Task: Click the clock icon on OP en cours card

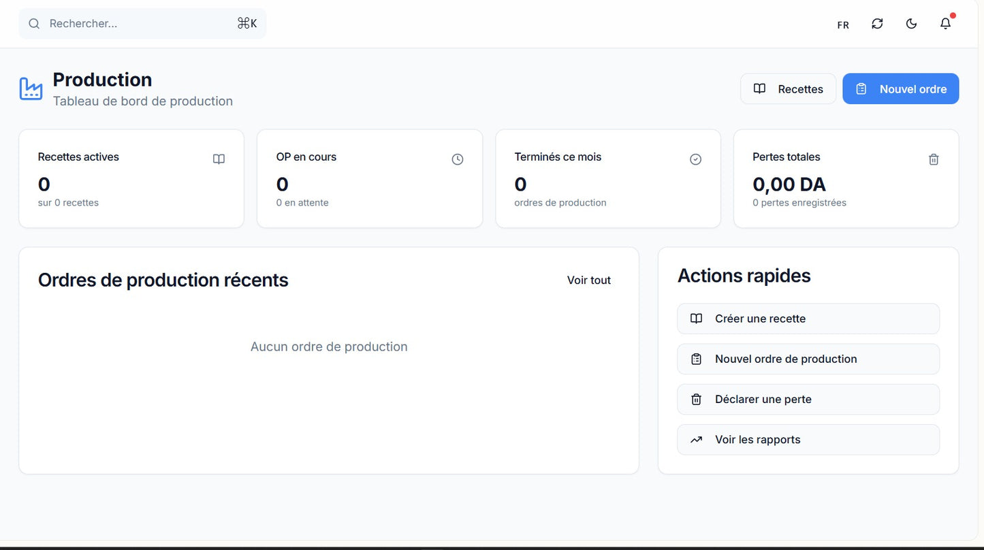Action: (458, 159)
